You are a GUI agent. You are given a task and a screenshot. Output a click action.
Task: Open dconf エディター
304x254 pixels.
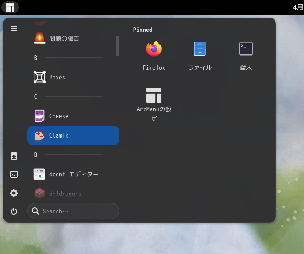73,174
